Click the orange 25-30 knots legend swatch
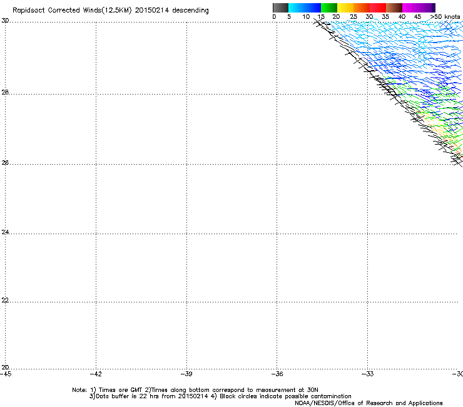Screen dimensions: 463x407 pos(362,8)
